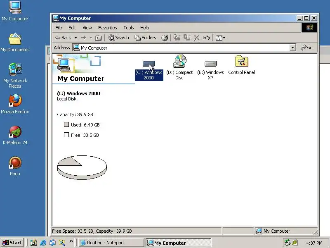The image size is (330, 248).
Task: Click the status bar free space text
Action: click(92, 231)
